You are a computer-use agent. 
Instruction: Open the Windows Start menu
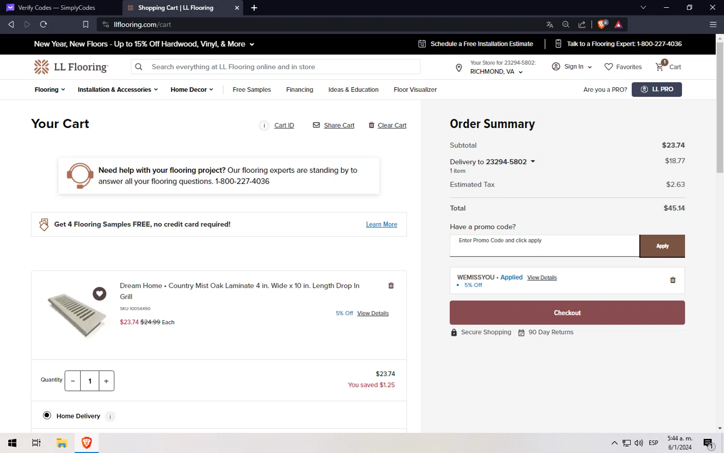(13, 443)
